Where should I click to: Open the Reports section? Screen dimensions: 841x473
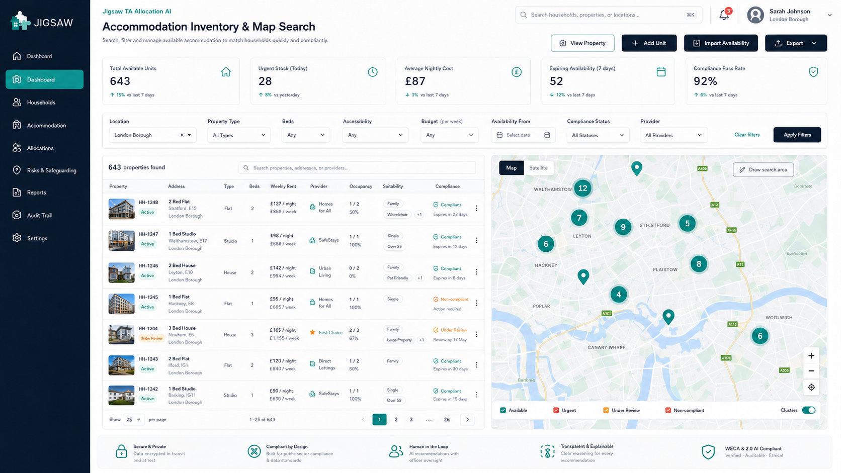45,193
